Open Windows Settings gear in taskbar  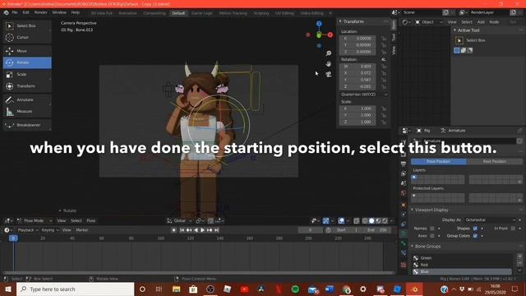click(363, 289)
